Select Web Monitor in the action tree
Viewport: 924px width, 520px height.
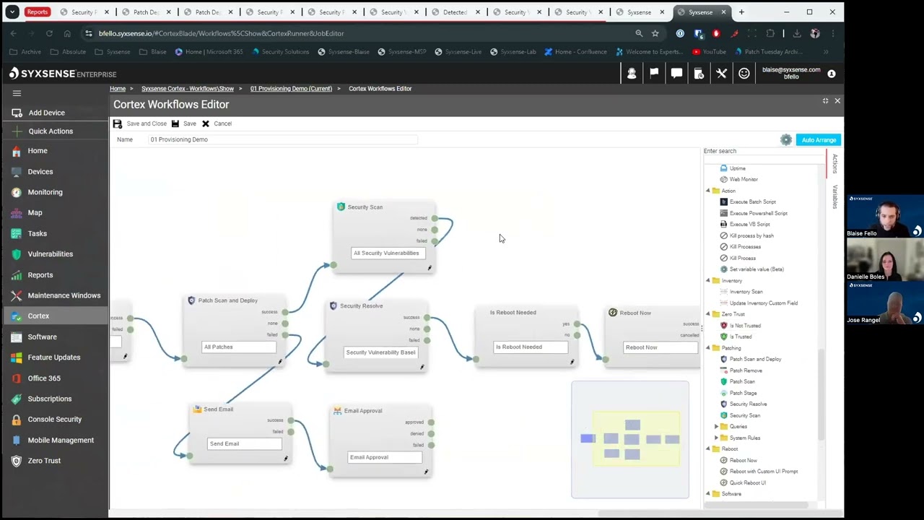[744, 179]
